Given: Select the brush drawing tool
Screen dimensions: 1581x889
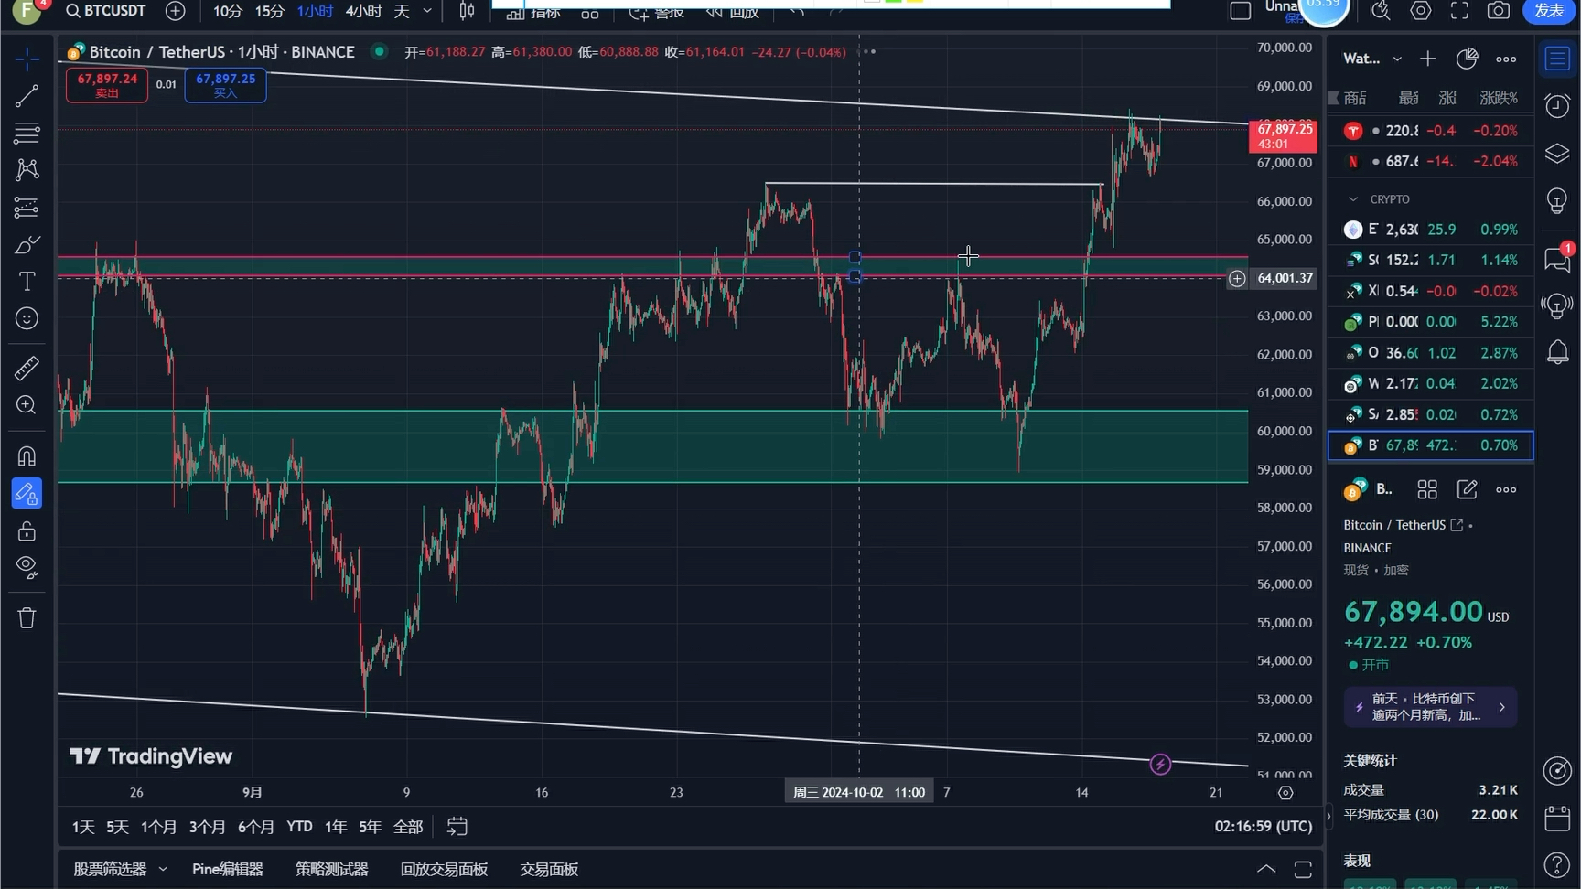Looking at the screenshot, I should (27, 245).
